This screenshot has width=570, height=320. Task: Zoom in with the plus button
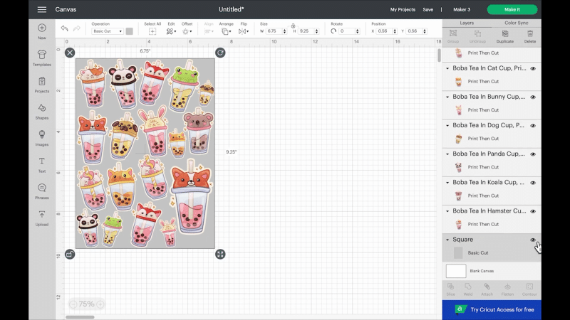100,304
